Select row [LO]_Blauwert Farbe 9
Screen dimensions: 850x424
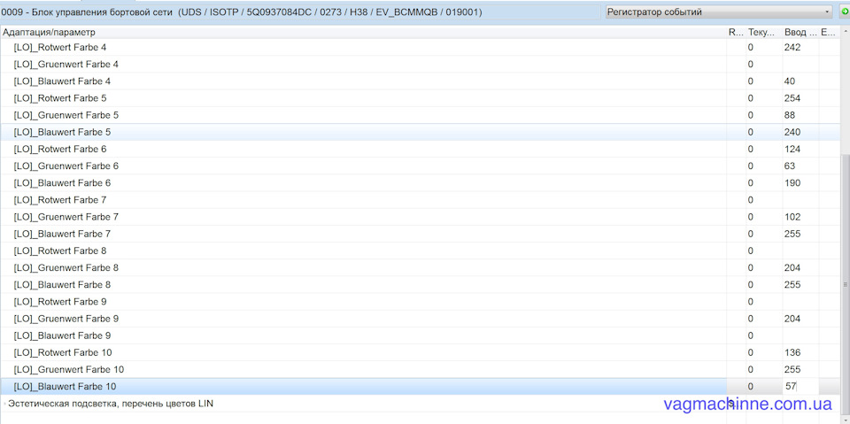click(420, 335)
